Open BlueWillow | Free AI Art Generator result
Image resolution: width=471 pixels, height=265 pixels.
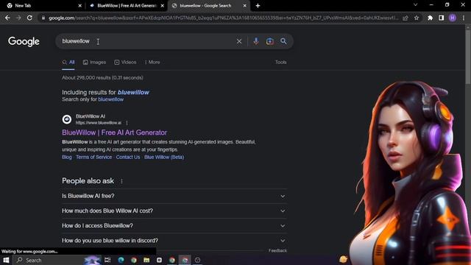pos(115,132)
